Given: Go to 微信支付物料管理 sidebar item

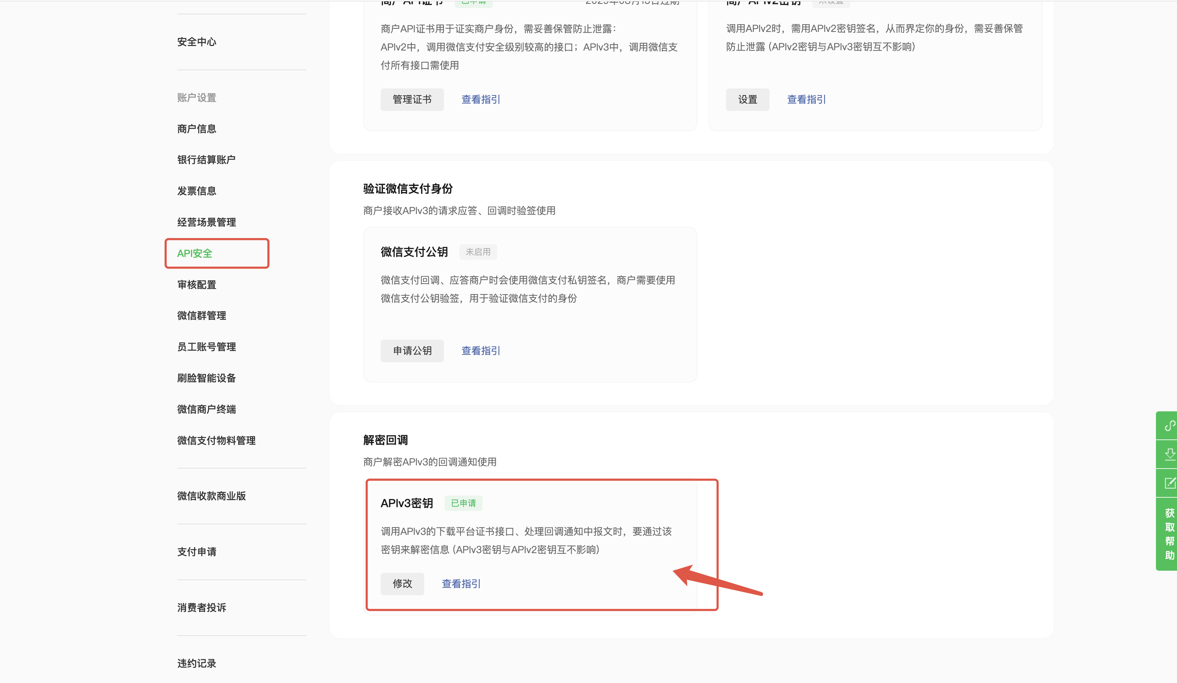Looking at the screenshot, I should pos(216,440).
